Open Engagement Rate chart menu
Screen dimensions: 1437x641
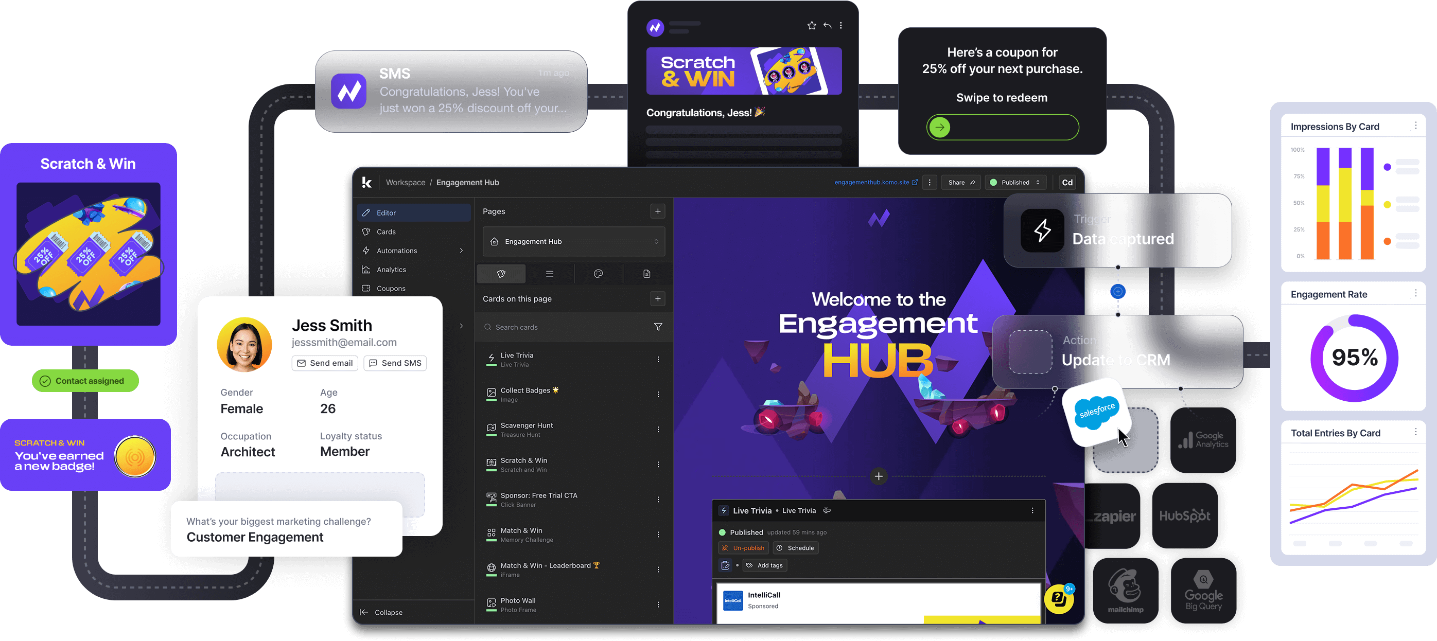tap(1415, 293)
